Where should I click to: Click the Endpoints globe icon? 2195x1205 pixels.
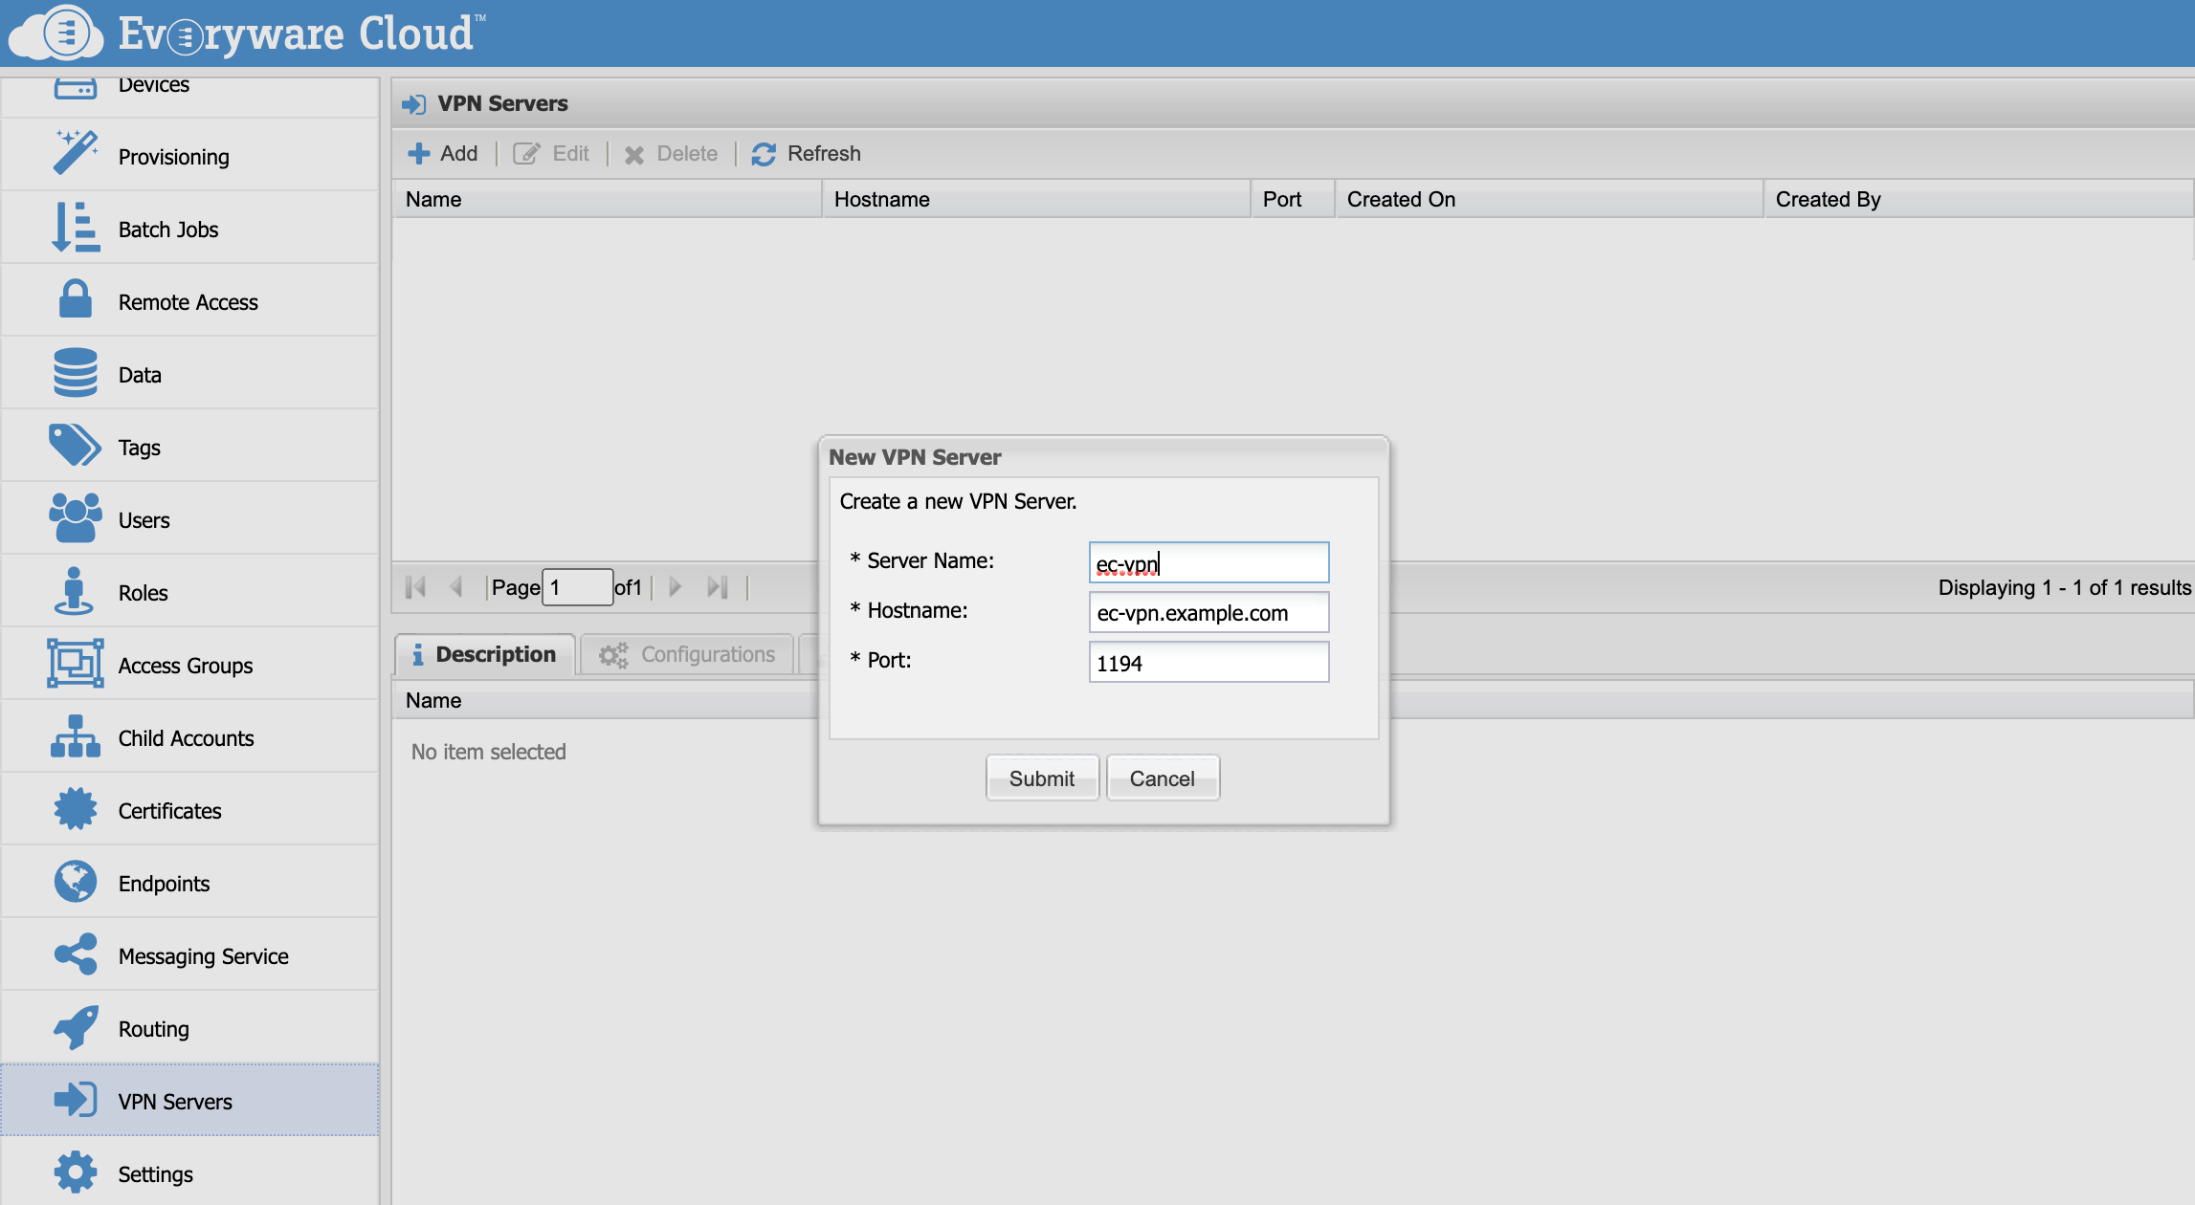pyautogui.click(x=76, y=881)
